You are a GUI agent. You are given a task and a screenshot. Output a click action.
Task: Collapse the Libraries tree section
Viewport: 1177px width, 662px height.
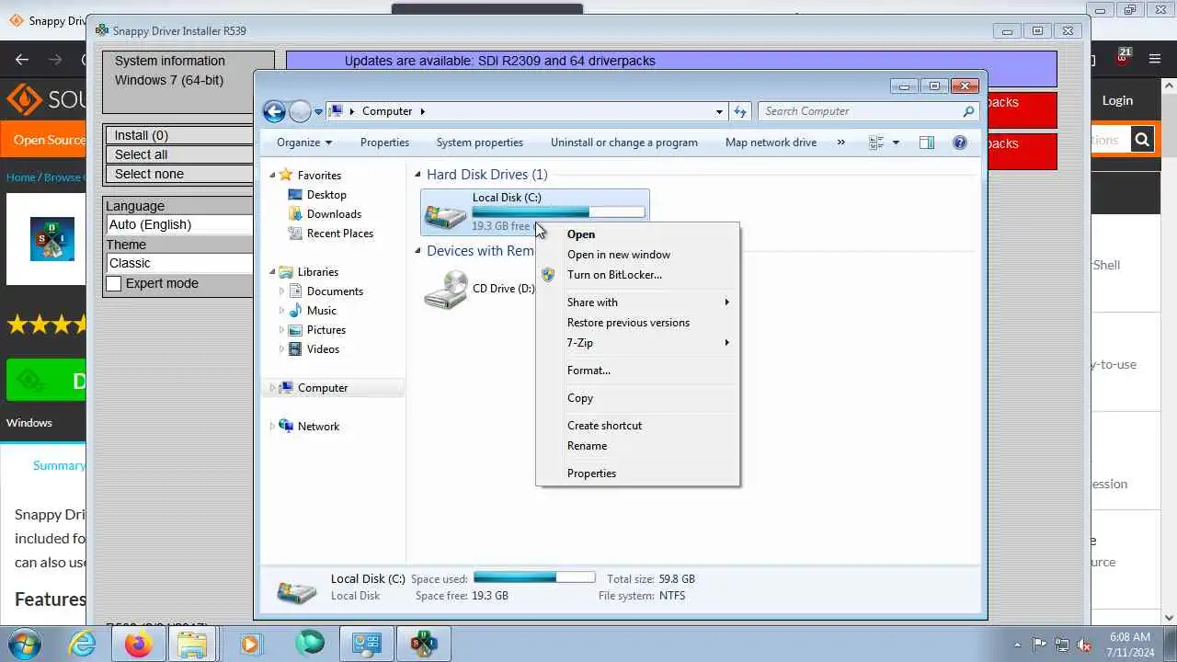tap(272, 272)
